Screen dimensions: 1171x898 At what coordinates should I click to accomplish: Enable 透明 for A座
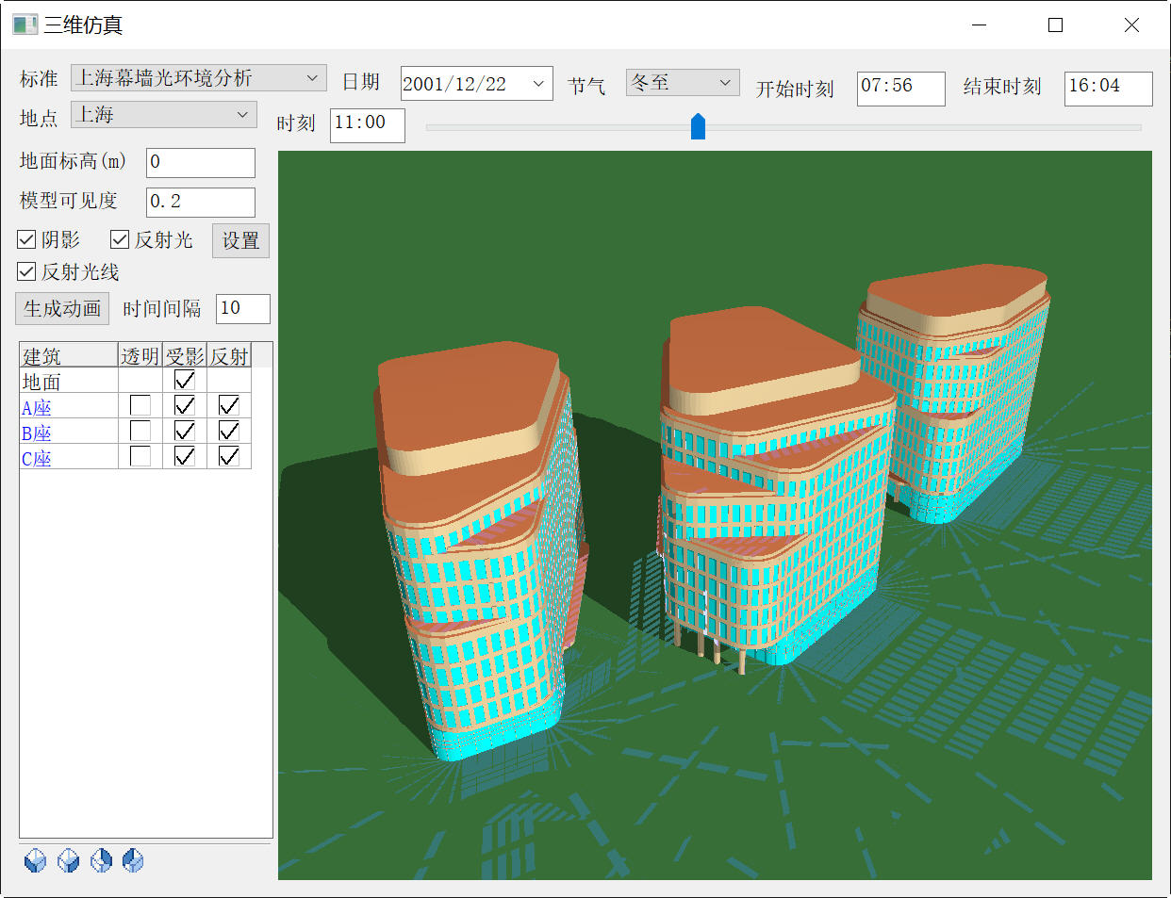point(140,406)
